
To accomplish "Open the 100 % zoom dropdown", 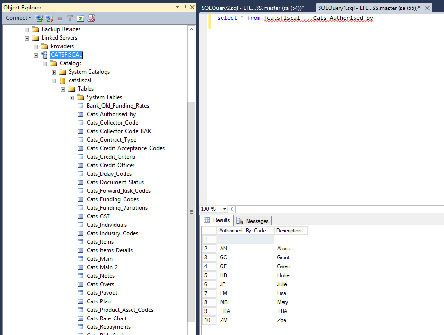I will (225, 209).
